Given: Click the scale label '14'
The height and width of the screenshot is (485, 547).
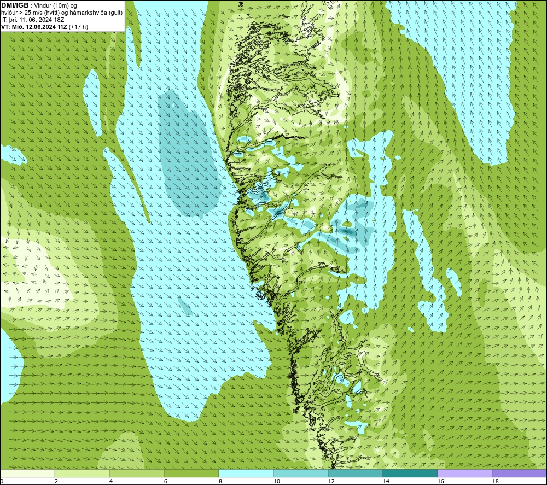Looking at the screenshot, I should [x=386, y=482].
